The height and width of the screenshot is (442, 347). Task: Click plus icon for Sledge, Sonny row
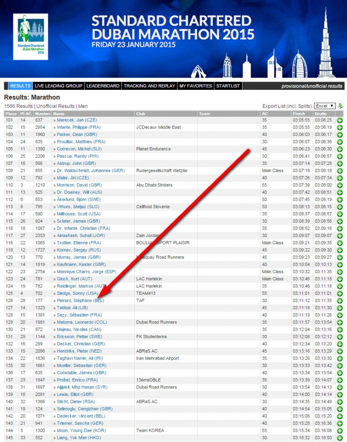(x=340, y=294)
